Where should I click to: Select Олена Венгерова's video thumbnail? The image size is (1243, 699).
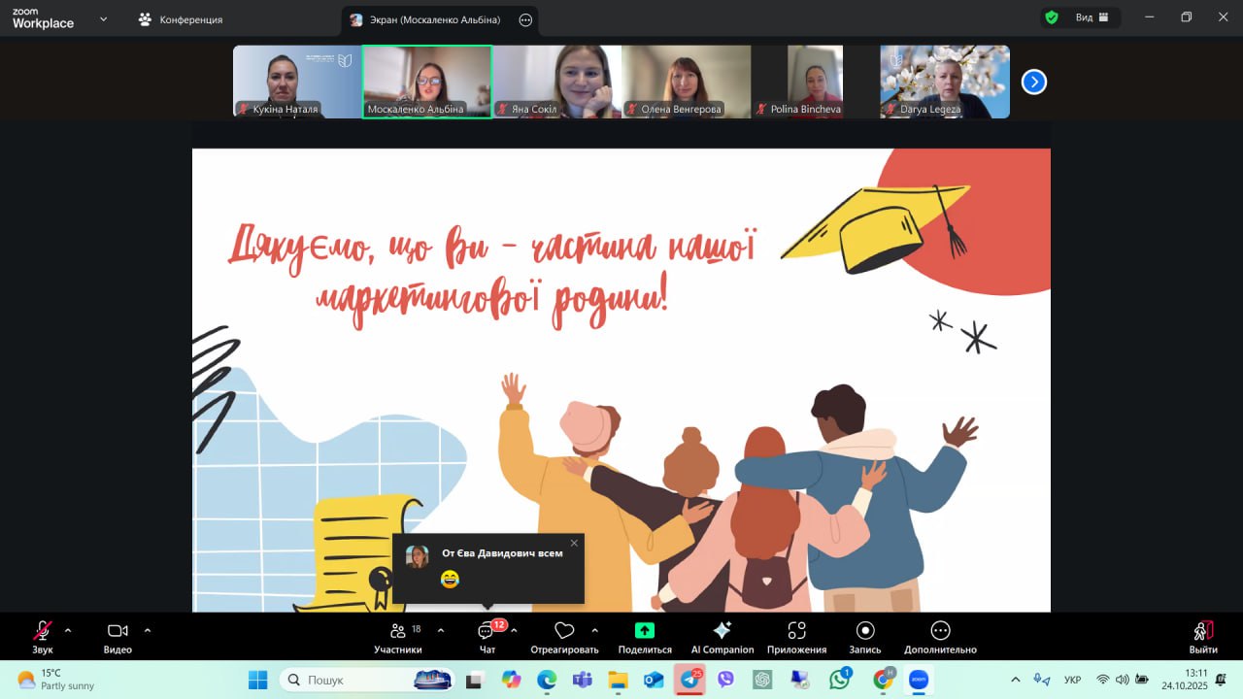click(x=686, y=82)
